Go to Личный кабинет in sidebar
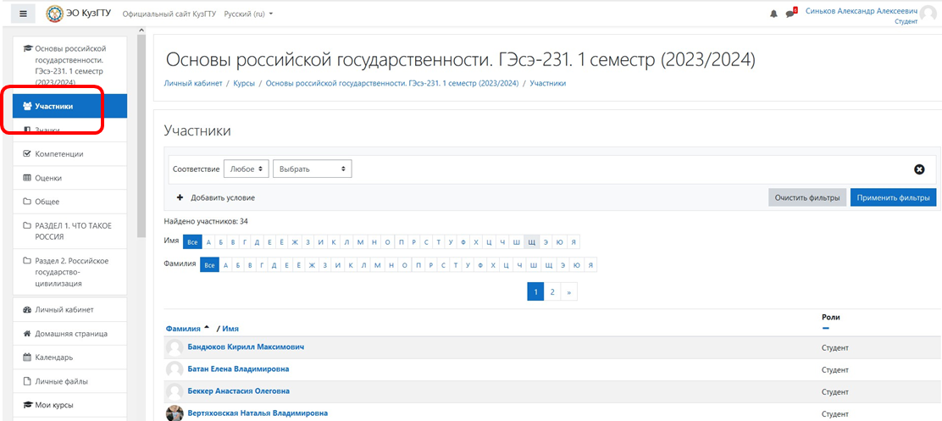 [69, 309]
